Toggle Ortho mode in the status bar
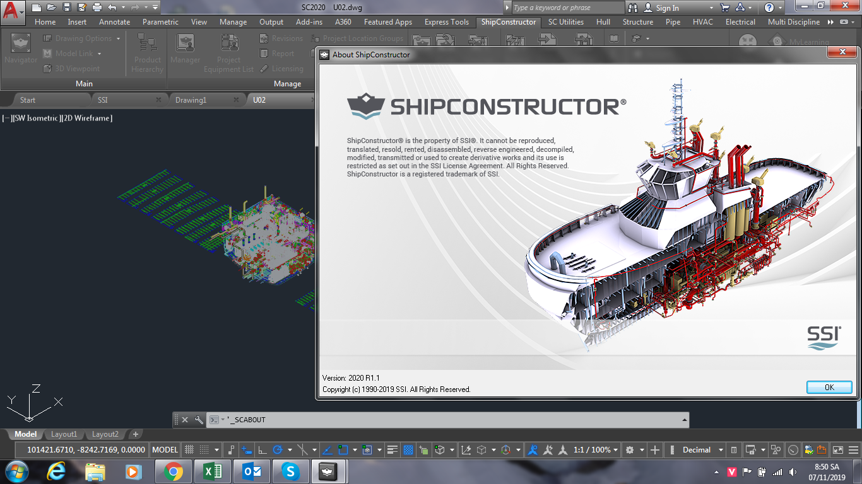 coord(262,450)
